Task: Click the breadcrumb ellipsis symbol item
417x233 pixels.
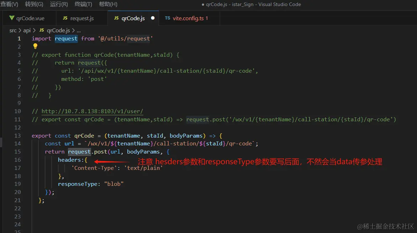Action: pyautogui.click(x=79, y=30)
